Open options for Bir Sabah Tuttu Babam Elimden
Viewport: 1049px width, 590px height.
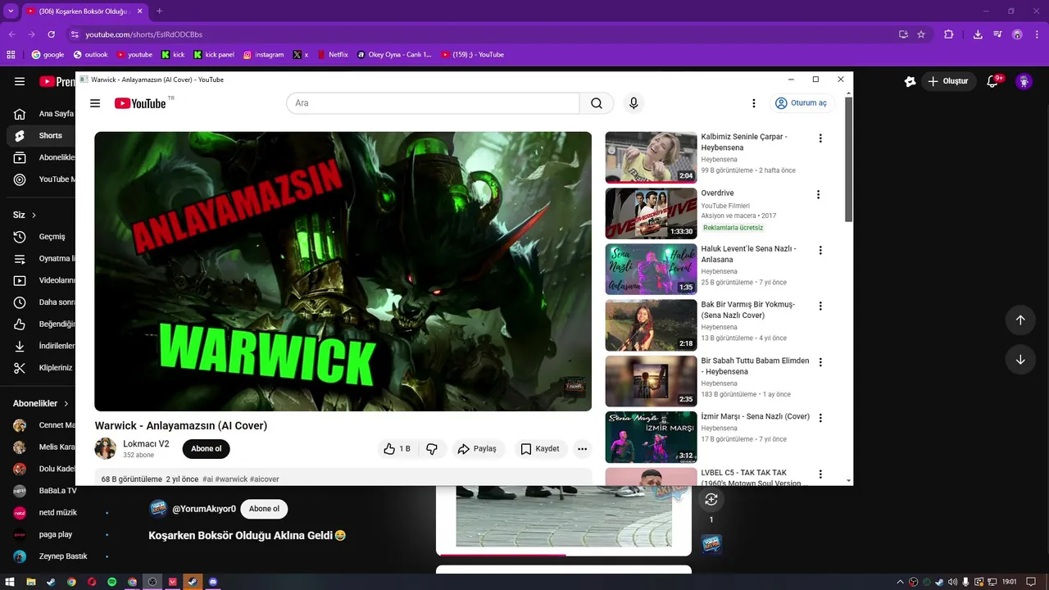pyautogui.click(x=820, y=362)
